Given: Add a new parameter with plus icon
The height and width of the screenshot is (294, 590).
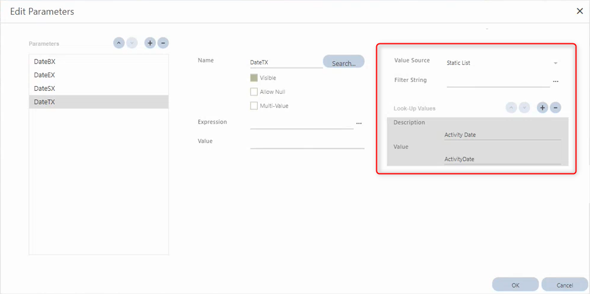Looking at the screenshot, I should [150, 43].
